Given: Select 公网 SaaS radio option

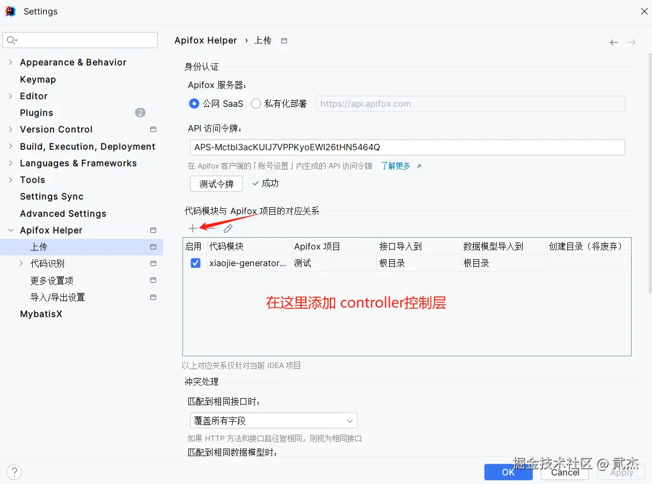Looking at the screenshot, I should click(x=194, y=104).
